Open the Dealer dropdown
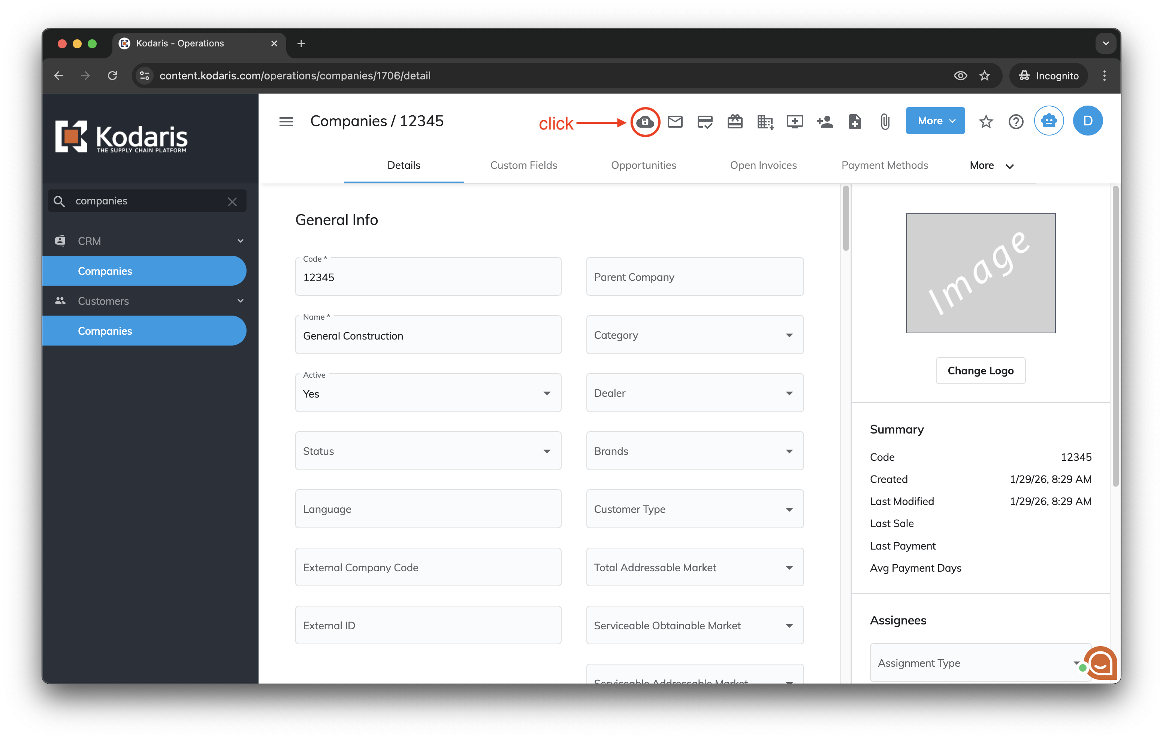The width and height of the screenshot is (1163, 739). [x=695, y=393]
